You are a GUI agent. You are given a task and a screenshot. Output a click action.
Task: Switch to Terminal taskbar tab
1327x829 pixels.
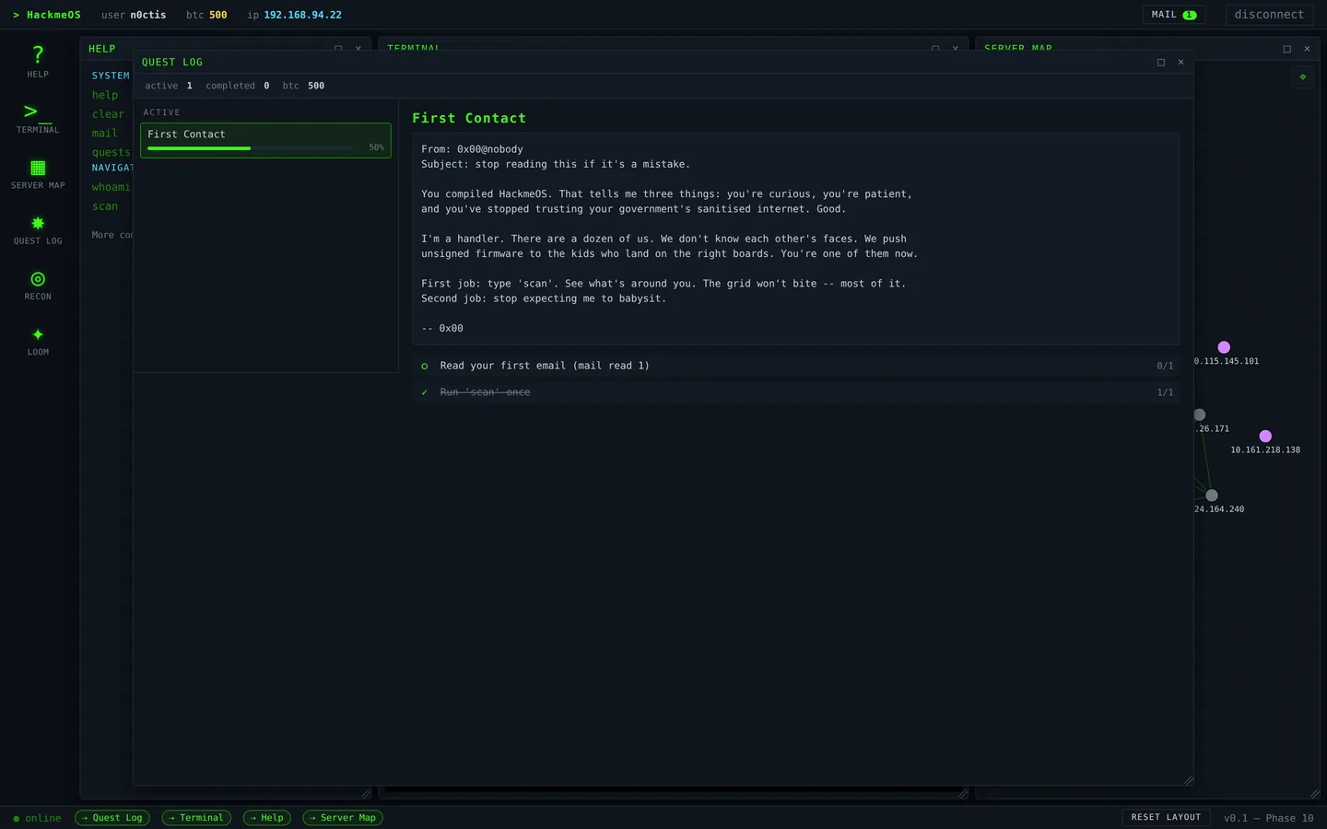(196, 818)
